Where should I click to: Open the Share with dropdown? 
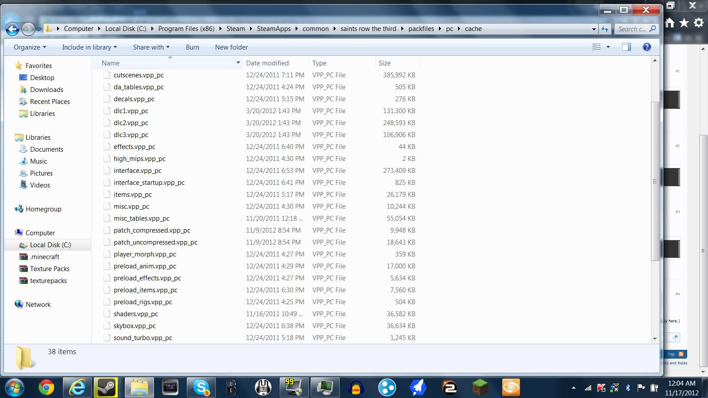pos(151,47)
